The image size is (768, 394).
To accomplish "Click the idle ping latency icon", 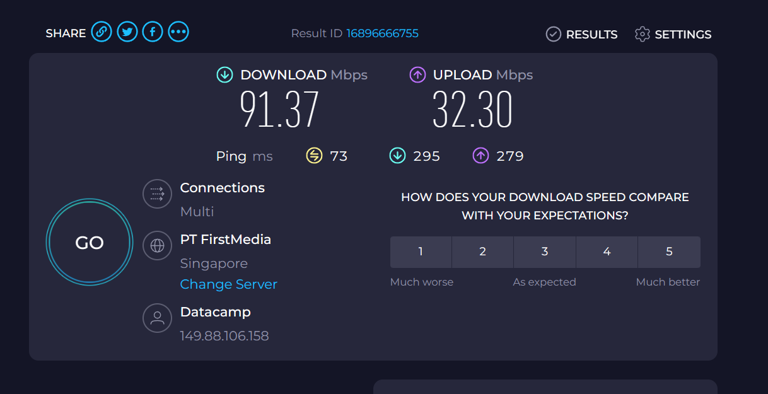I will coord(314,155).
